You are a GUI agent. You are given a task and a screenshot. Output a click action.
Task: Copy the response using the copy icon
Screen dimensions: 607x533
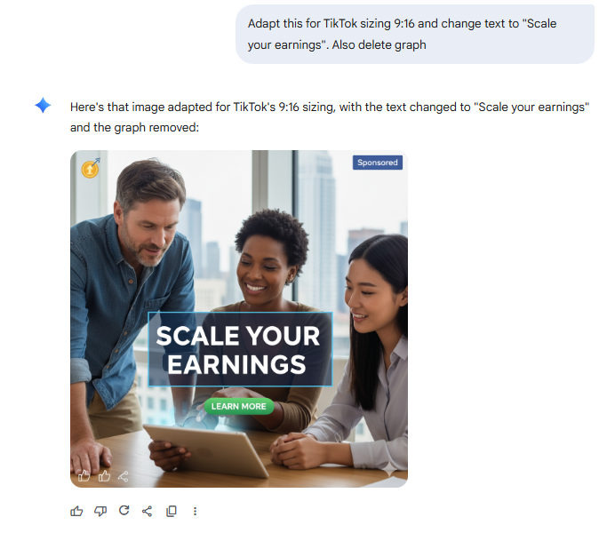[172, 511]
